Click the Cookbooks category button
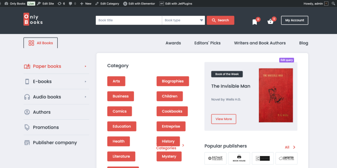The image size is (337, 168). [172, 111]
